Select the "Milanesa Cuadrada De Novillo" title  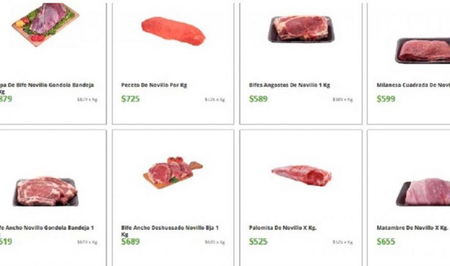[413, 85]
